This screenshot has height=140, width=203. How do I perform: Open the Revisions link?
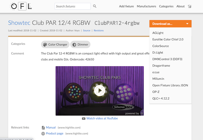[99, 31]
